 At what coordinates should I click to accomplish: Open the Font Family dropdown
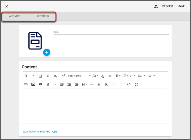79,76
